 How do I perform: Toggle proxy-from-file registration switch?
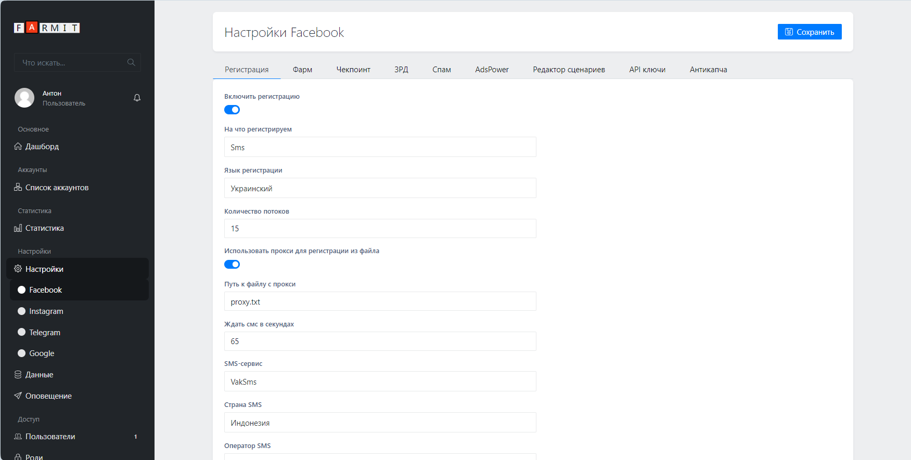pyautogui.click(x=232, y=264)
